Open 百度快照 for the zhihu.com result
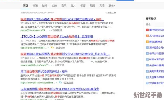The width and height of the screenshot is (164, 100). click(69, 82)
